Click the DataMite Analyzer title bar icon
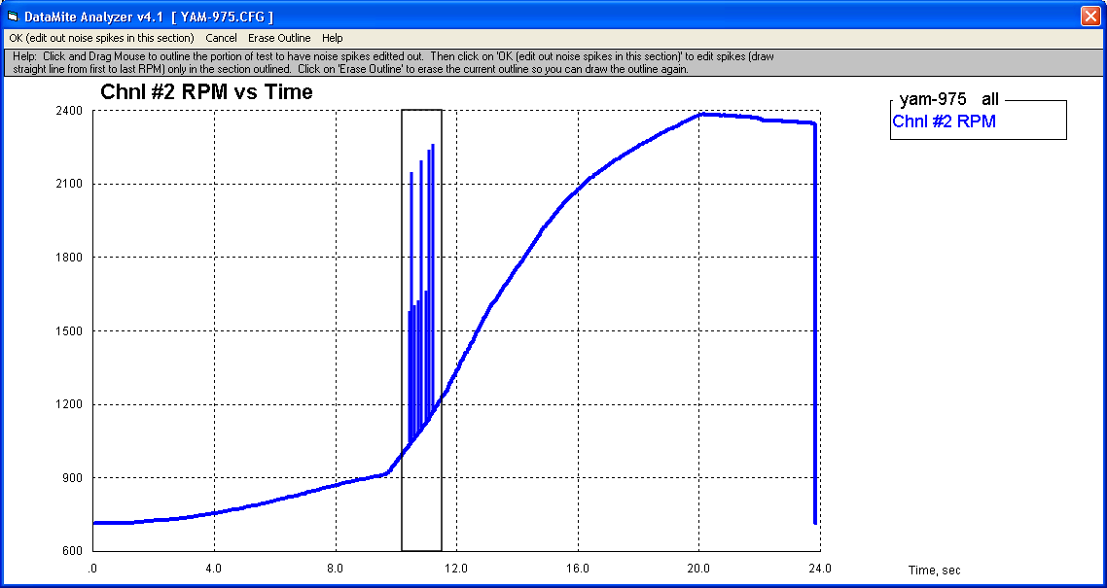 pyautogui.click(x=12, y=16)
